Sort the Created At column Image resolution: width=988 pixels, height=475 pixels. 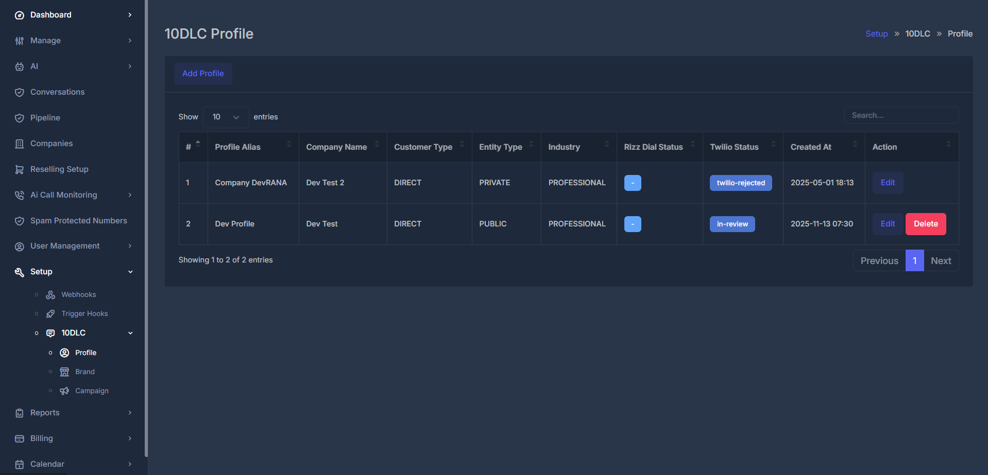[810, 147]
